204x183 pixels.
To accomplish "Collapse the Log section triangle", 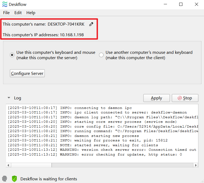I will click(9, 97).
